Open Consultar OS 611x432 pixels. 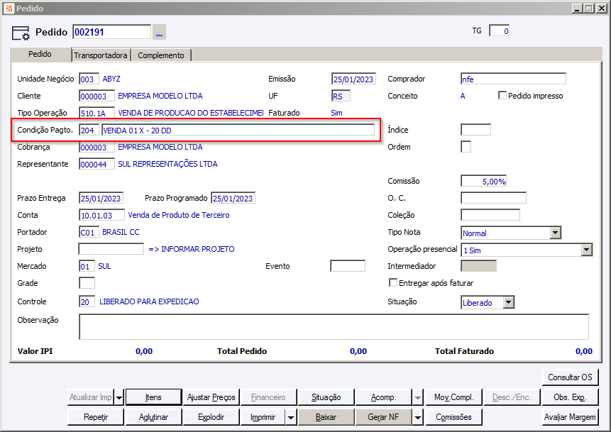point(570,377)
